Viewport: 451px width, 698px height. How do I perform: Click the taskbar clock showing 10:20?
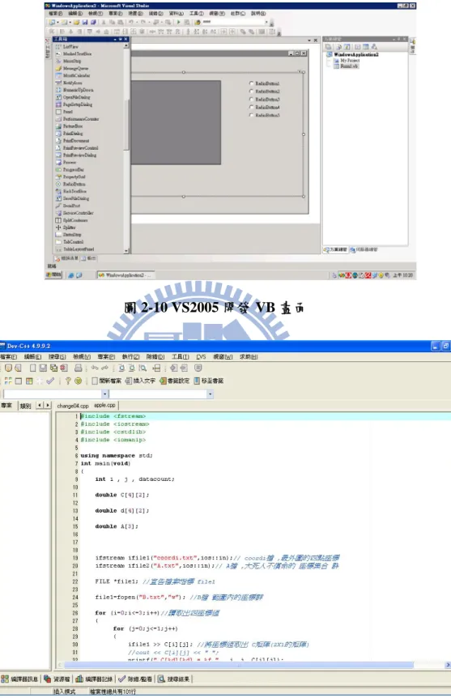click(402, 275)
